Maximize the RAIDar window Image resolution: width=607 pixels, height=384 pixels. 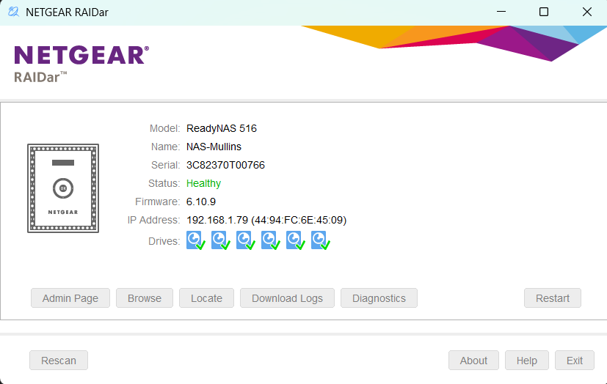544,12
